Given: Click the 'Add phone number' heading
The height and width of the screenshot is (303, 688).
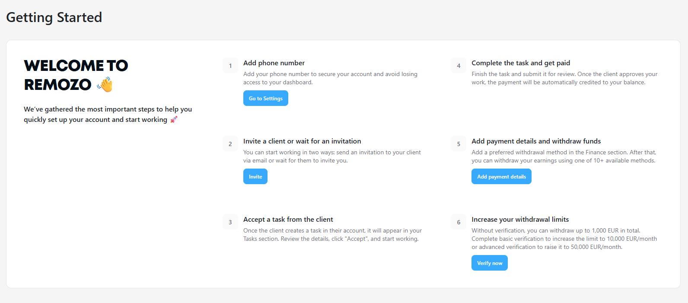Looking at the screenshot, I should pos(274,63).
